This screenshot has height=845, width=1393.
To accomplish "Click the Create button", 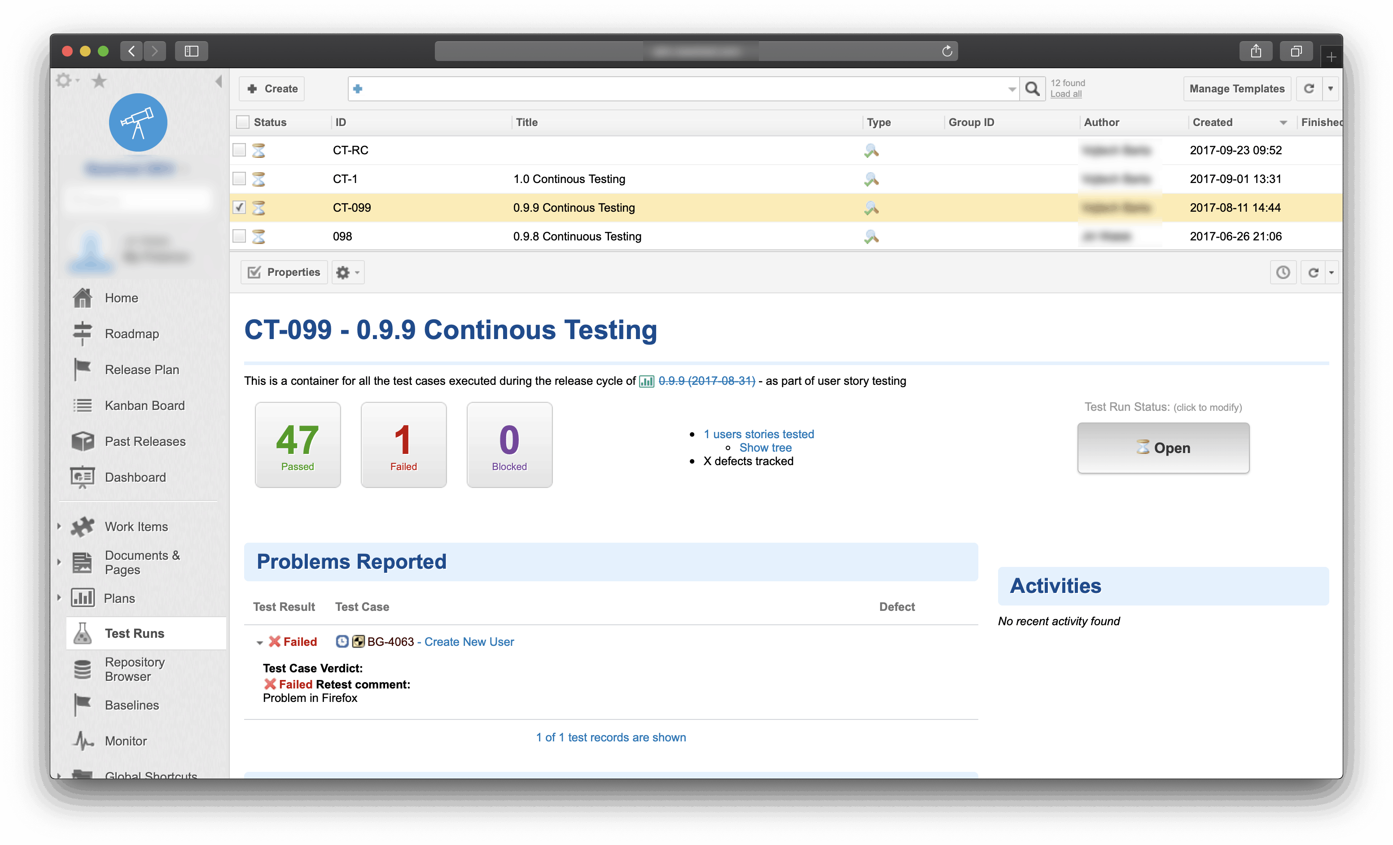I will 272,89.
